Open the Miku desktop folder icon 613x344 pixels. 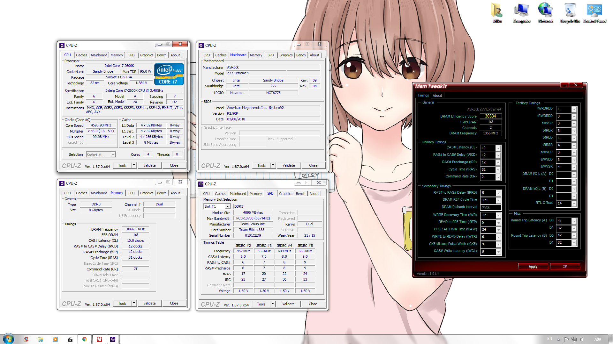(x=497, y=13)
